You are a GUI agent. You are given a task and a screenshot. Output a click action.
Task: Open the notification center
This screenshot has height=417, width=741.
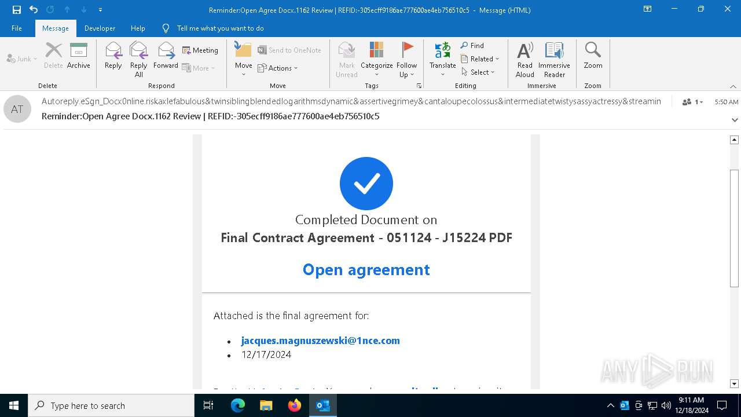coord(722,405)
